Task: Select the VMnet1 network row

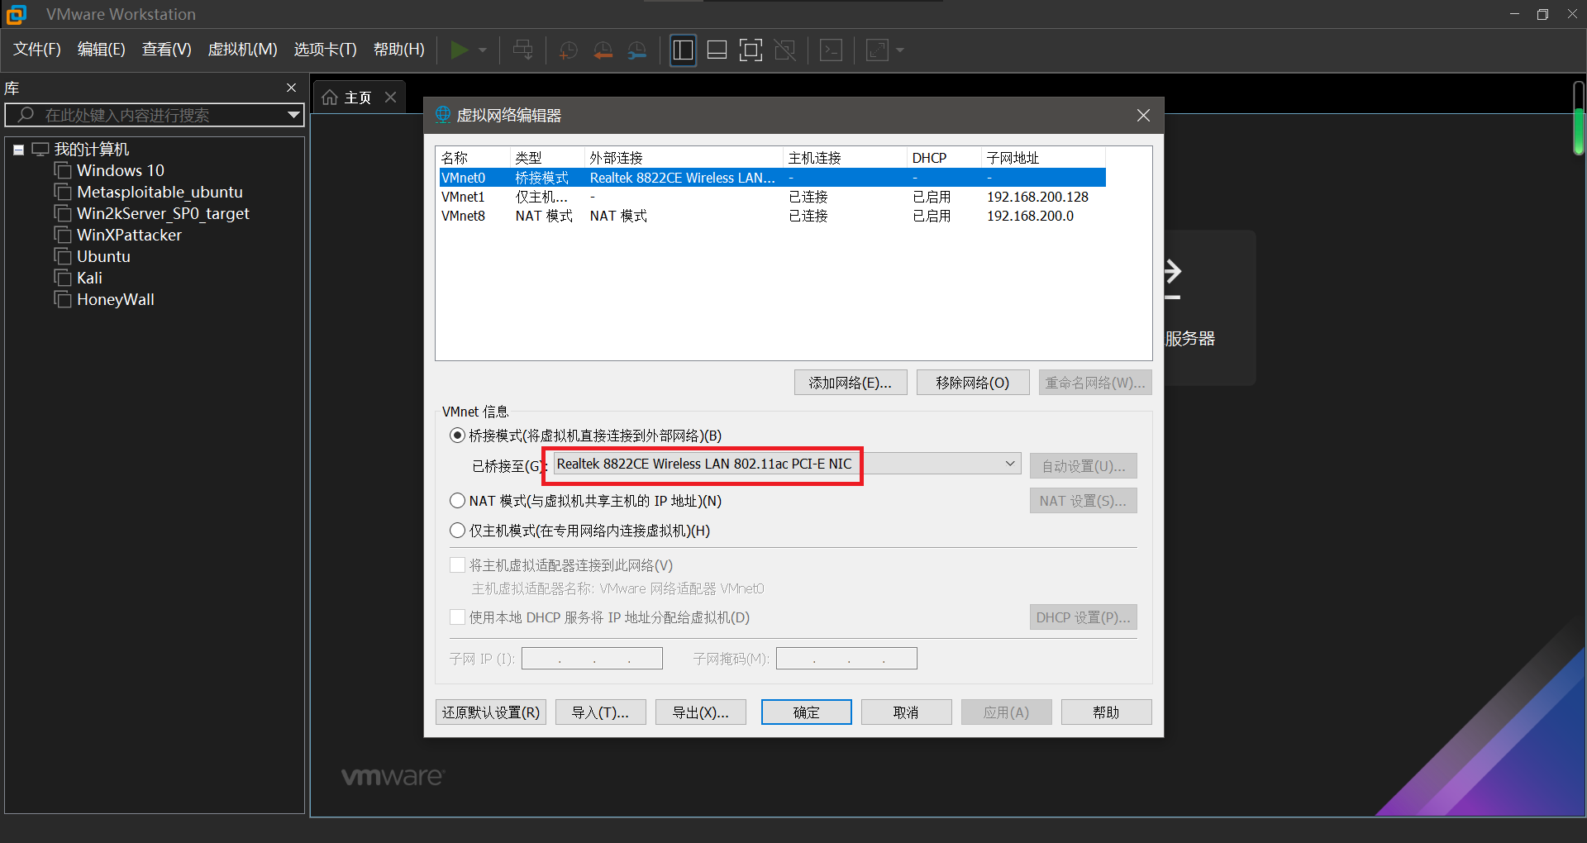Action: [x=773, y=197]
